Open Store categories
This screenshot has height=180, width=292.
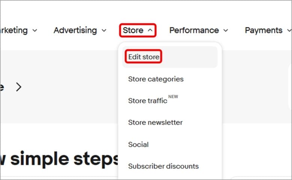[x=156, y=79]
